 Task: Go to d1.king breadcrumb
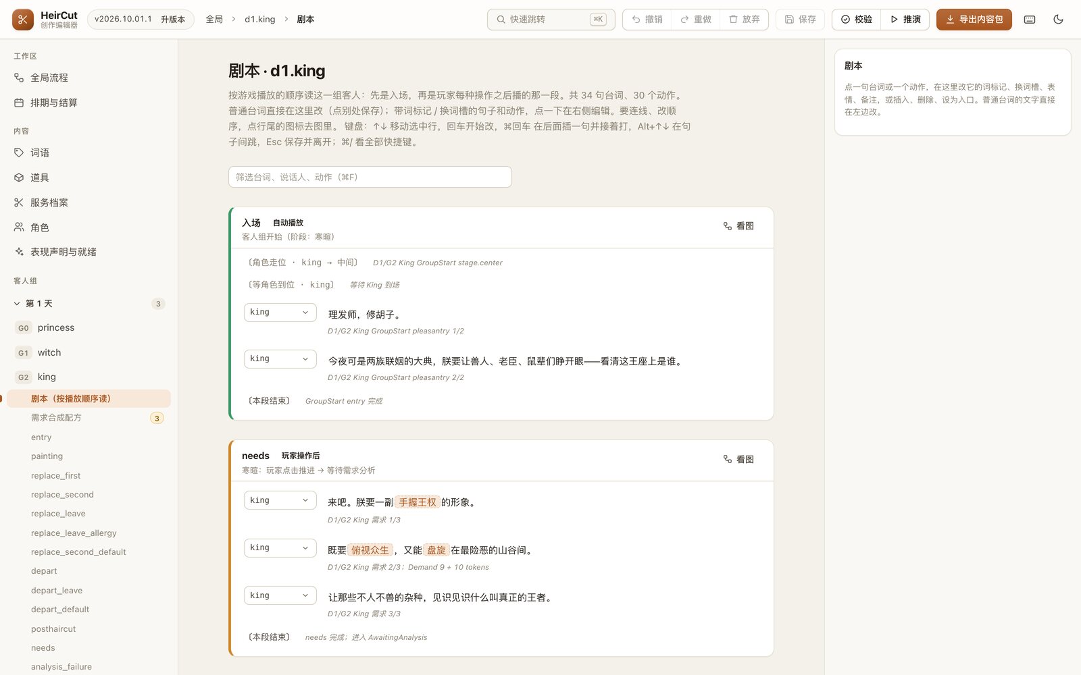260,20
